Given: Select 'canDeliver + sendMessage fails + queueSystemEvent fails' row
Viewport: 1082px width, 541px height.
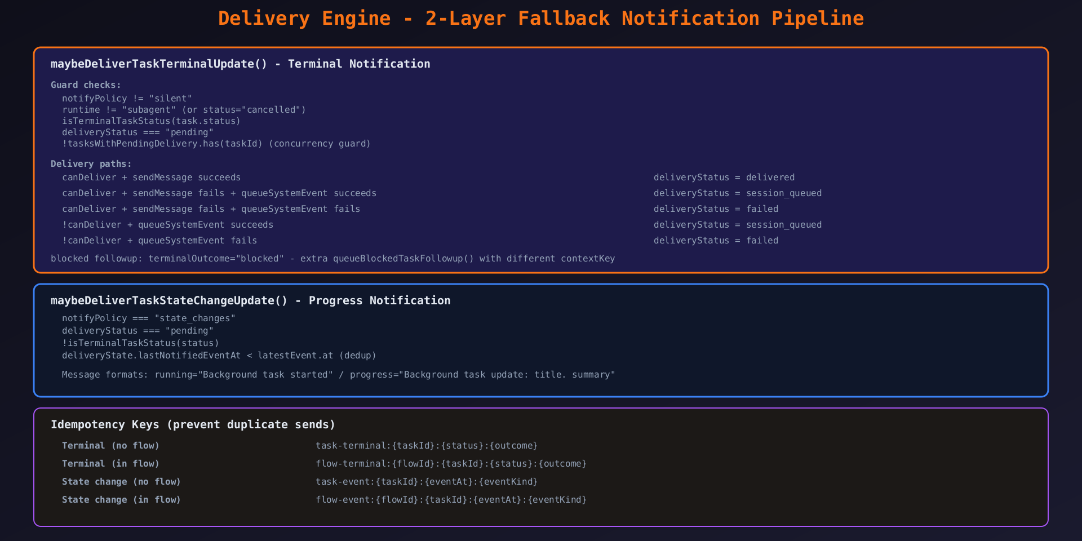Looking at the screenshot, I should coord(211,209).
